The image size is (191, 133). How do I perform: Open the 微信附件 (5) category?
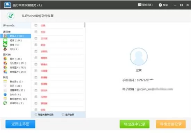click(17, 103)
